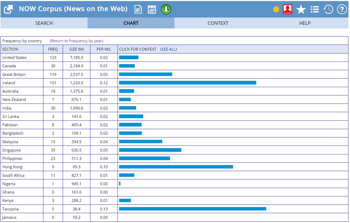Switch to the SEARCH tab

(x=44, y=23)
